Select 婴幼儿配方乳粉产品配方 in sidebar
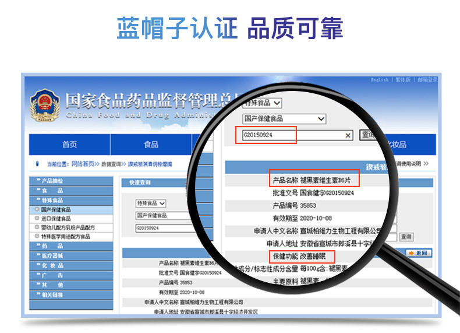 [x=68, y=227]
